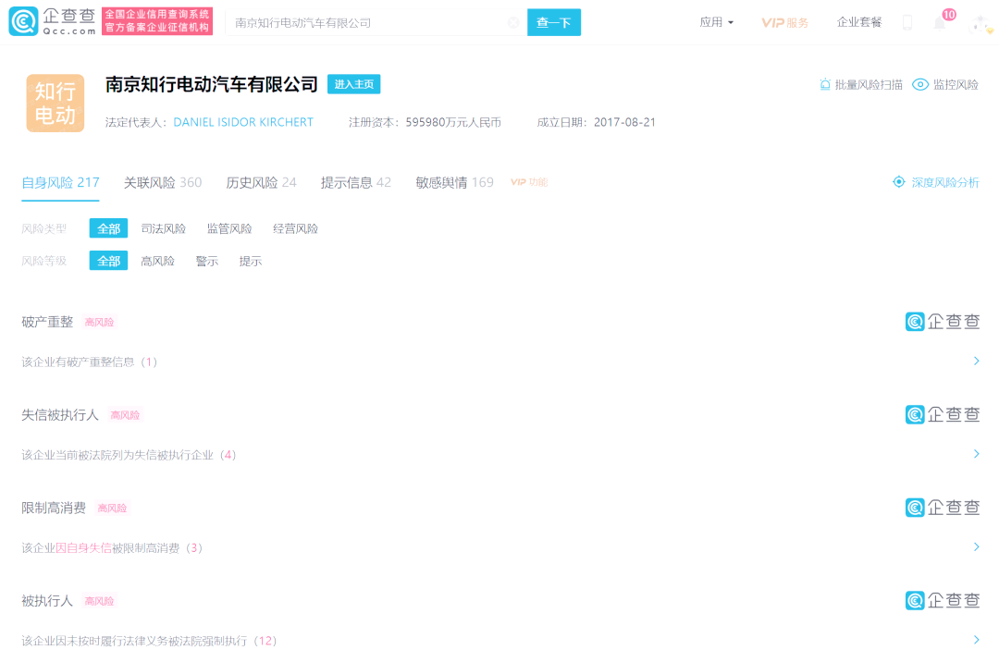Click the 被执行人 section heading
The image size is (999, 650).
click(47, 601)
